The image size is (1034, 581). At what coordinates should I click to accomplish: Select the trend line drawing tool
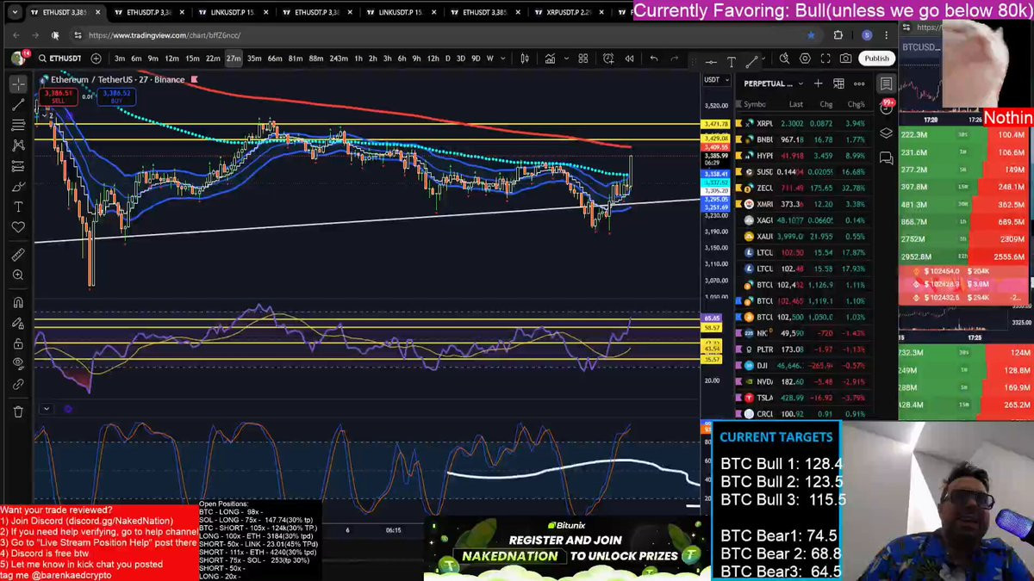(18, 104)
